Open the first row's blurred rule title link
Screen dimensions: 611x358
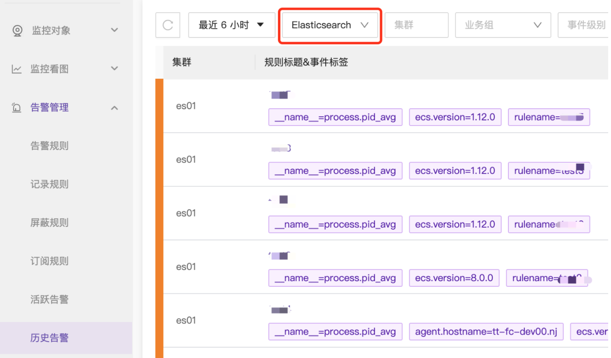pos(280,95)
